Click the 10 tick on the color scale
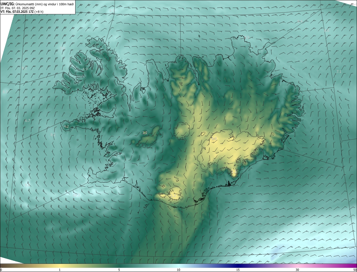The height and width of the screenshot is (272, 357). click(x=178, y=270)
